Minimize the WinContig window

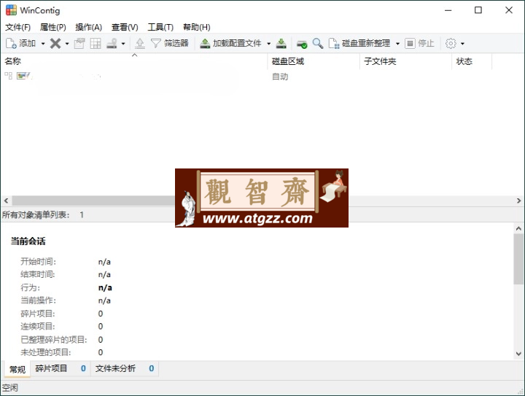(x=448, y=10)
